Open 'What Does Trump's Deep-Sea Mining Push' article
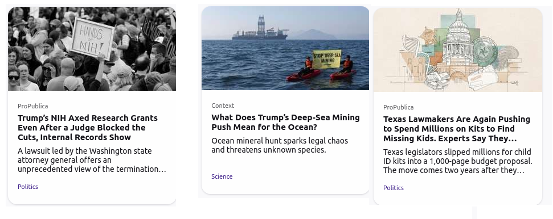The image size is (553, 219). (x=285, y=122)
